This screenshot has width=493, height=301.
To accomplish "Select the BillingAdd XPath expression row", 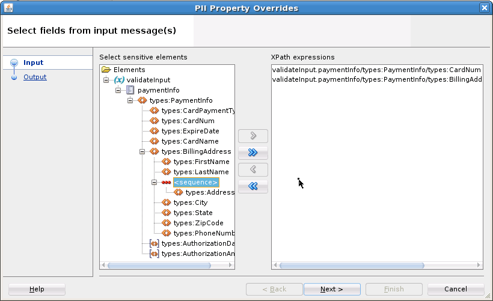I will [377, 79].
